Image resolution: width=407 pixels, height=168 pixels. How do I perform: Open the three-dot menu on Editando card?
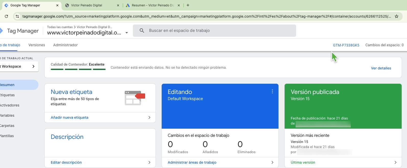point(272,91)
